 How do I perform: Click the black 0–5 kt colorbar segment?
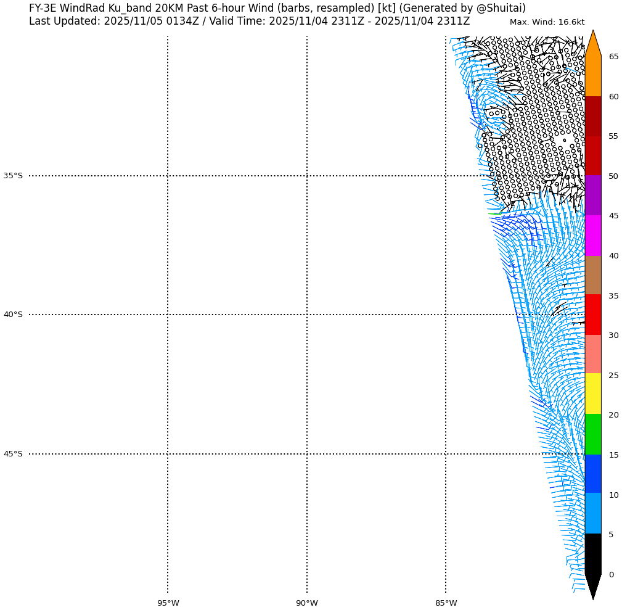[592, 553]
